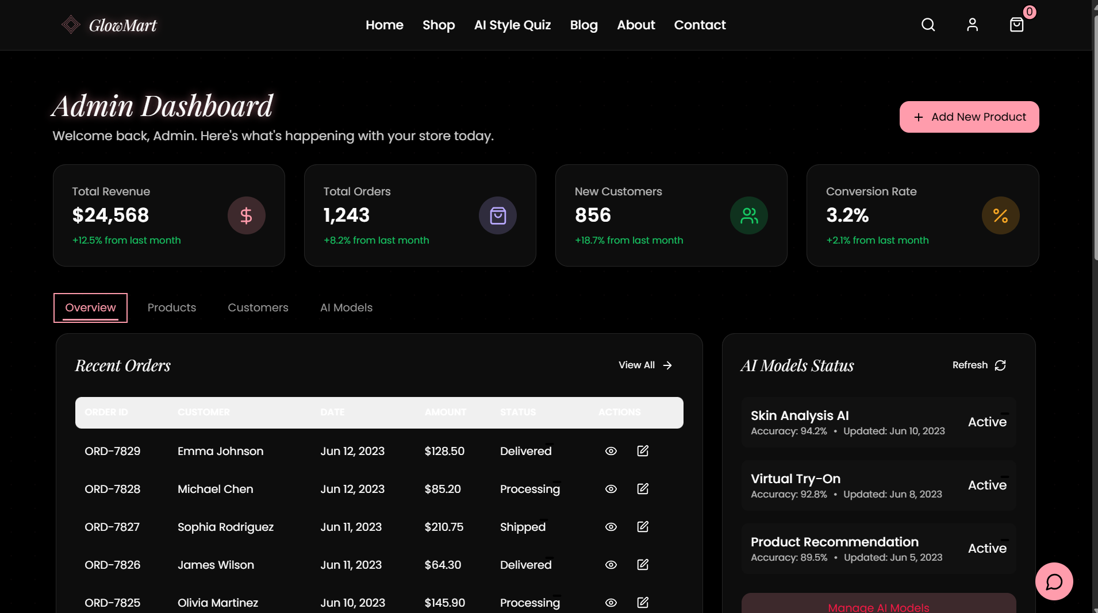Click View All recent orders link
This screenshot has width=1098, height=613.
coord(645,365)
